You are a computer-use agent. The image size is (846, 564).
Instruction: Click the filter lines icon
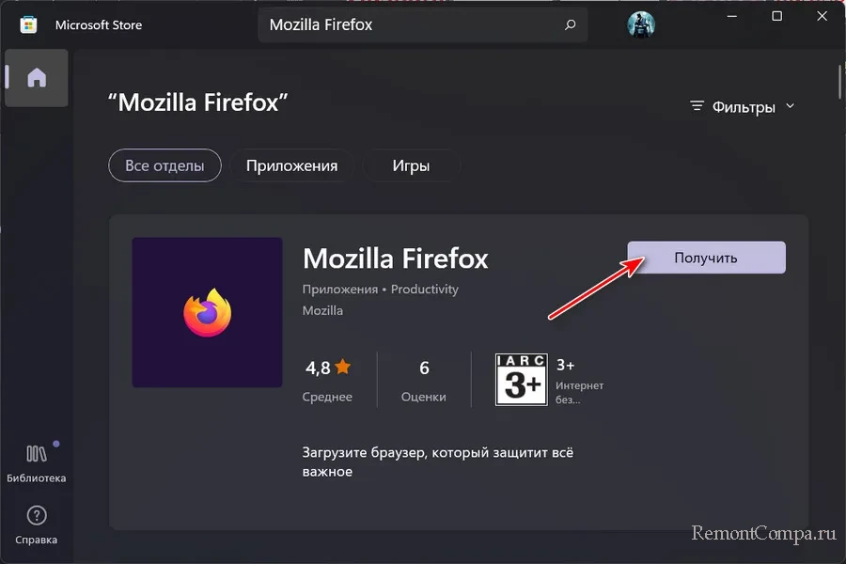coord(697,106)
